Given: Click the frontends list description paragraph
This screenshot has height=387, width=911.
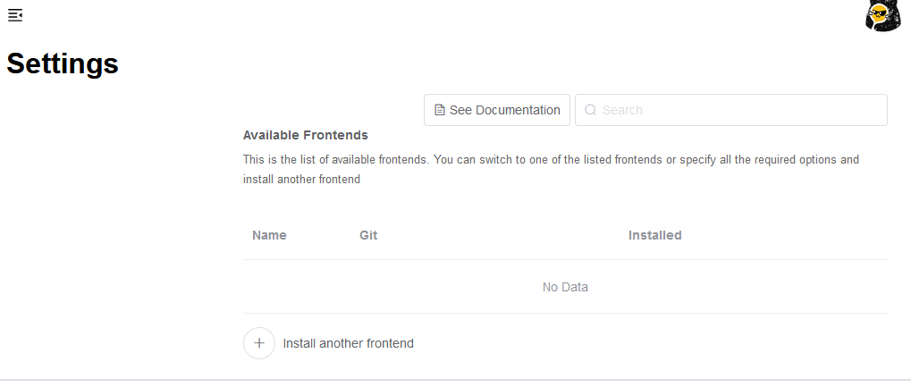Looking at the screenshot, I should tap(551, 160).
